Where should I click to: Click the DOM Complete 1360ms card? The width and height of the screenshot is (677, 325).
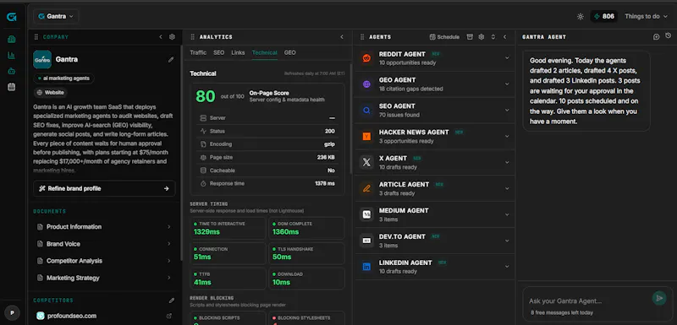pyautogui.click(x=306, y=228)
